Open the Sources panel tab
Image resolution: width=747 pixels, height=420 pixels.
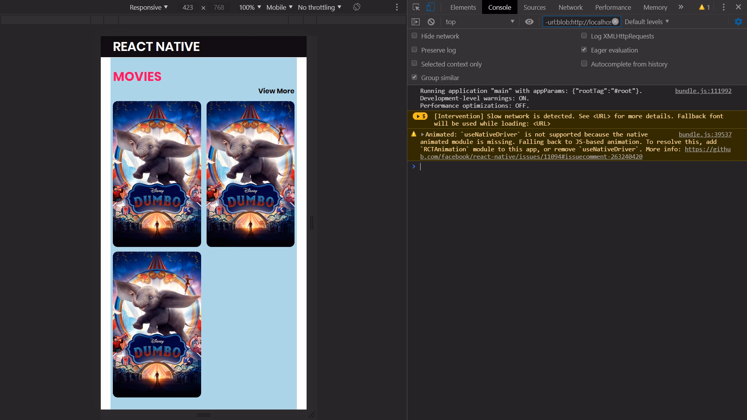click(534, 7)
